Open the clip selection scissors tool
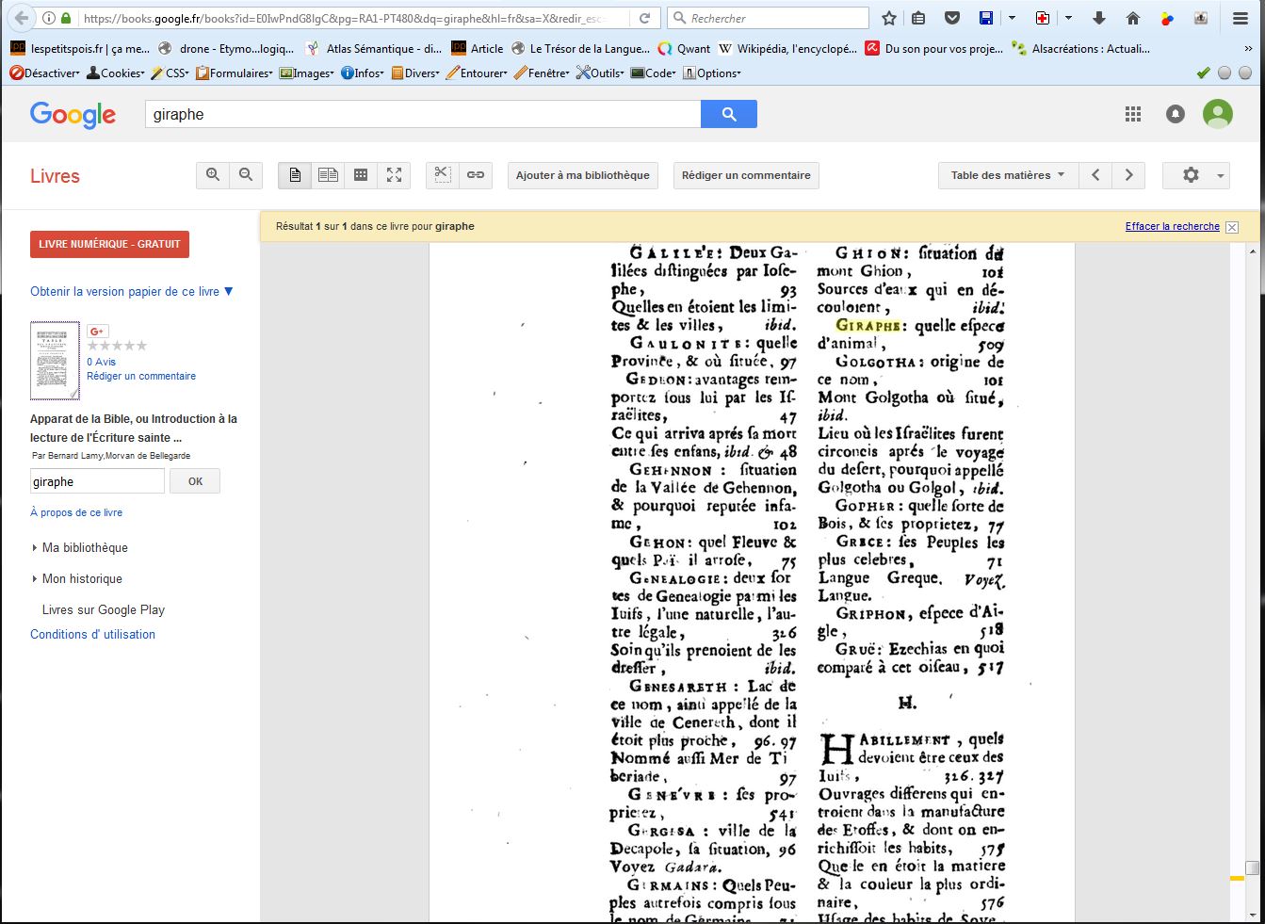 443,175
